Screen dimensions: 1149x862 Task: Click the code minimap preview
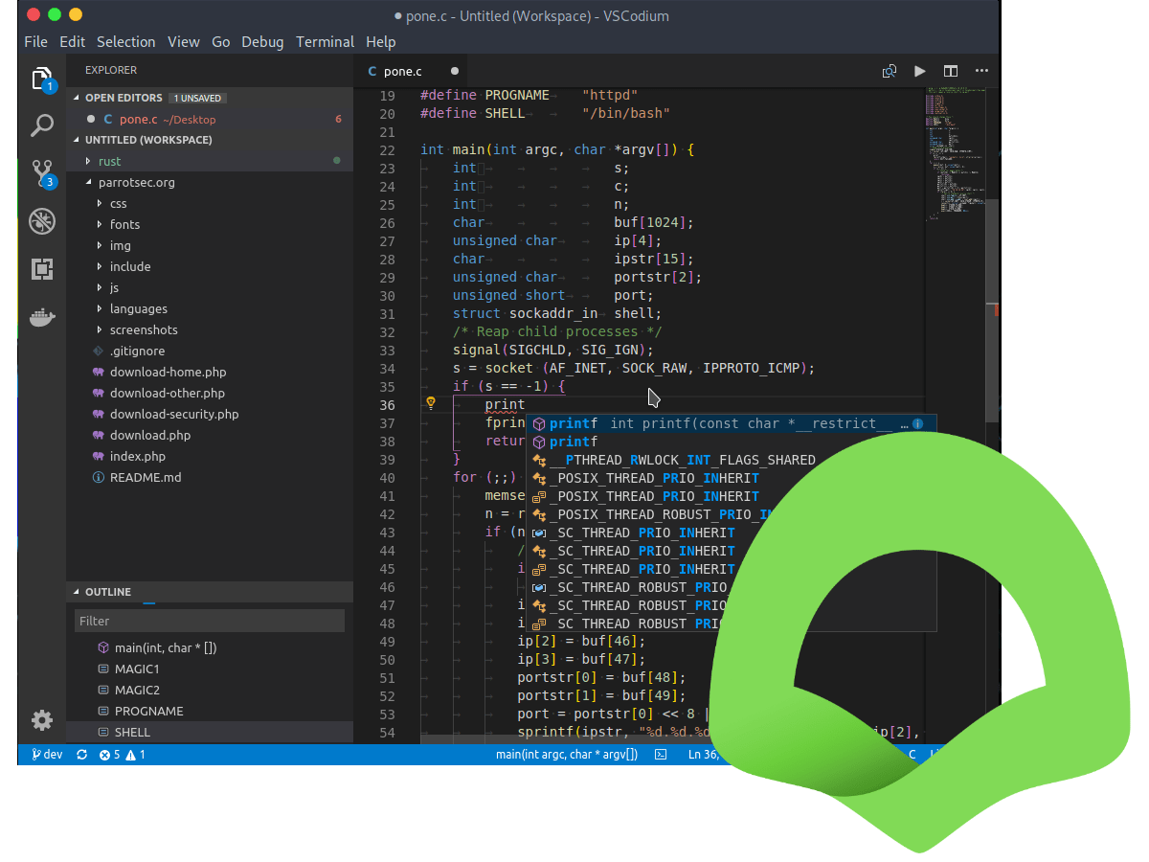click(x=953, y=153)
